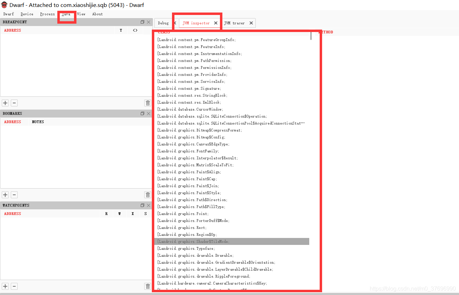
Task: Click the METHOD column header
Action: 326,32
